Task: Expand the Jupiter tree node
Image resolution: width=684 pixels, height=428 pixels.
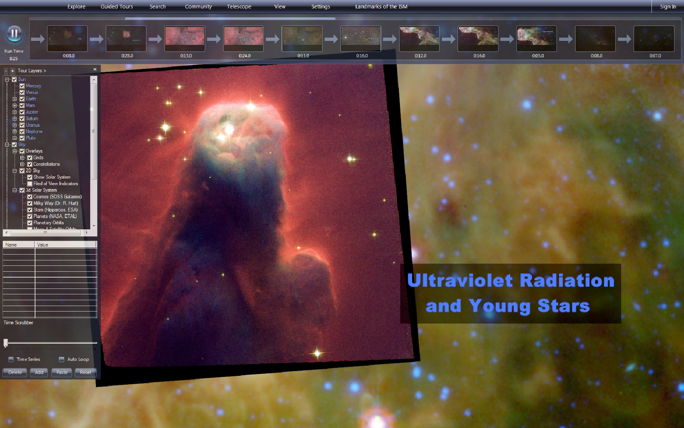Action: 15,112
